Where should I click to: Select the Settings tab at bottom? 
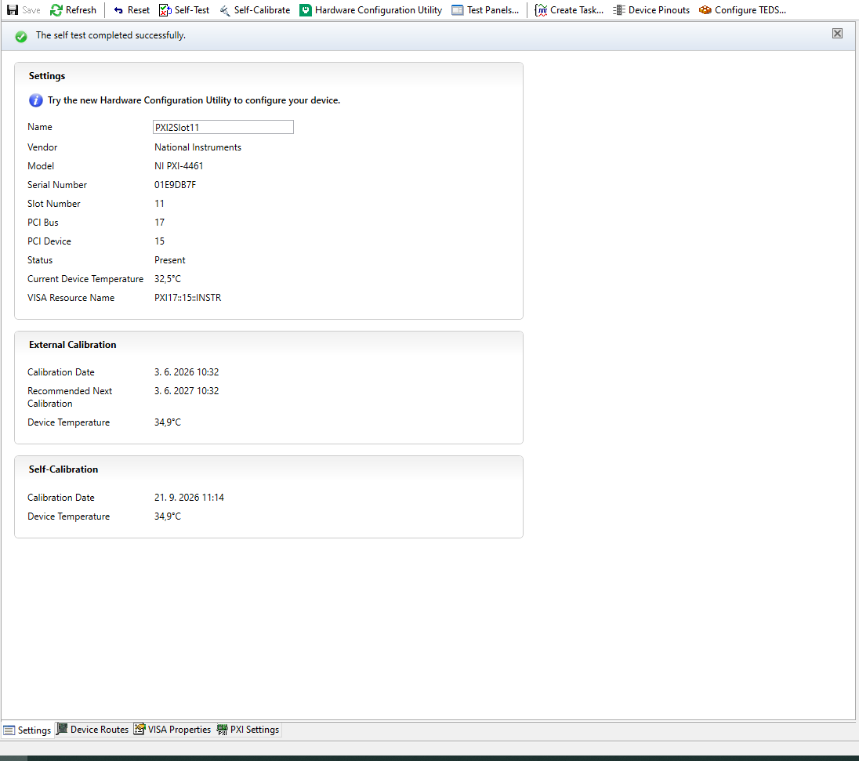(27, 730)
